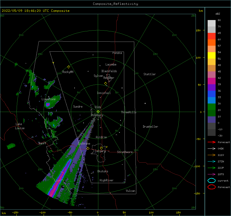
Task: Click the Innisfail town label
Action: point(104,93)
